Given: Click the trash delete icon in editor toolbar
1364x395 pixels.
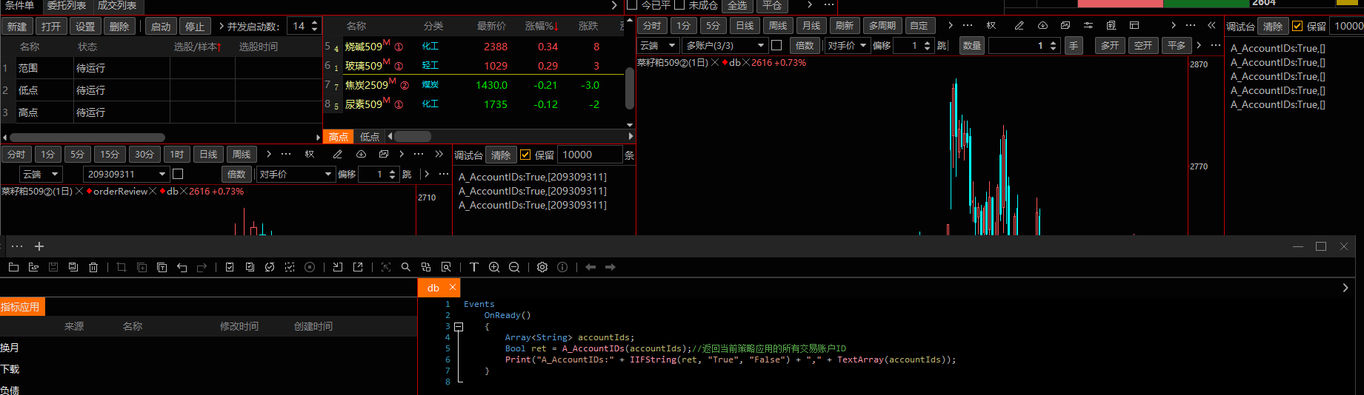Looking at the screenshot, I should pos(93,267).
